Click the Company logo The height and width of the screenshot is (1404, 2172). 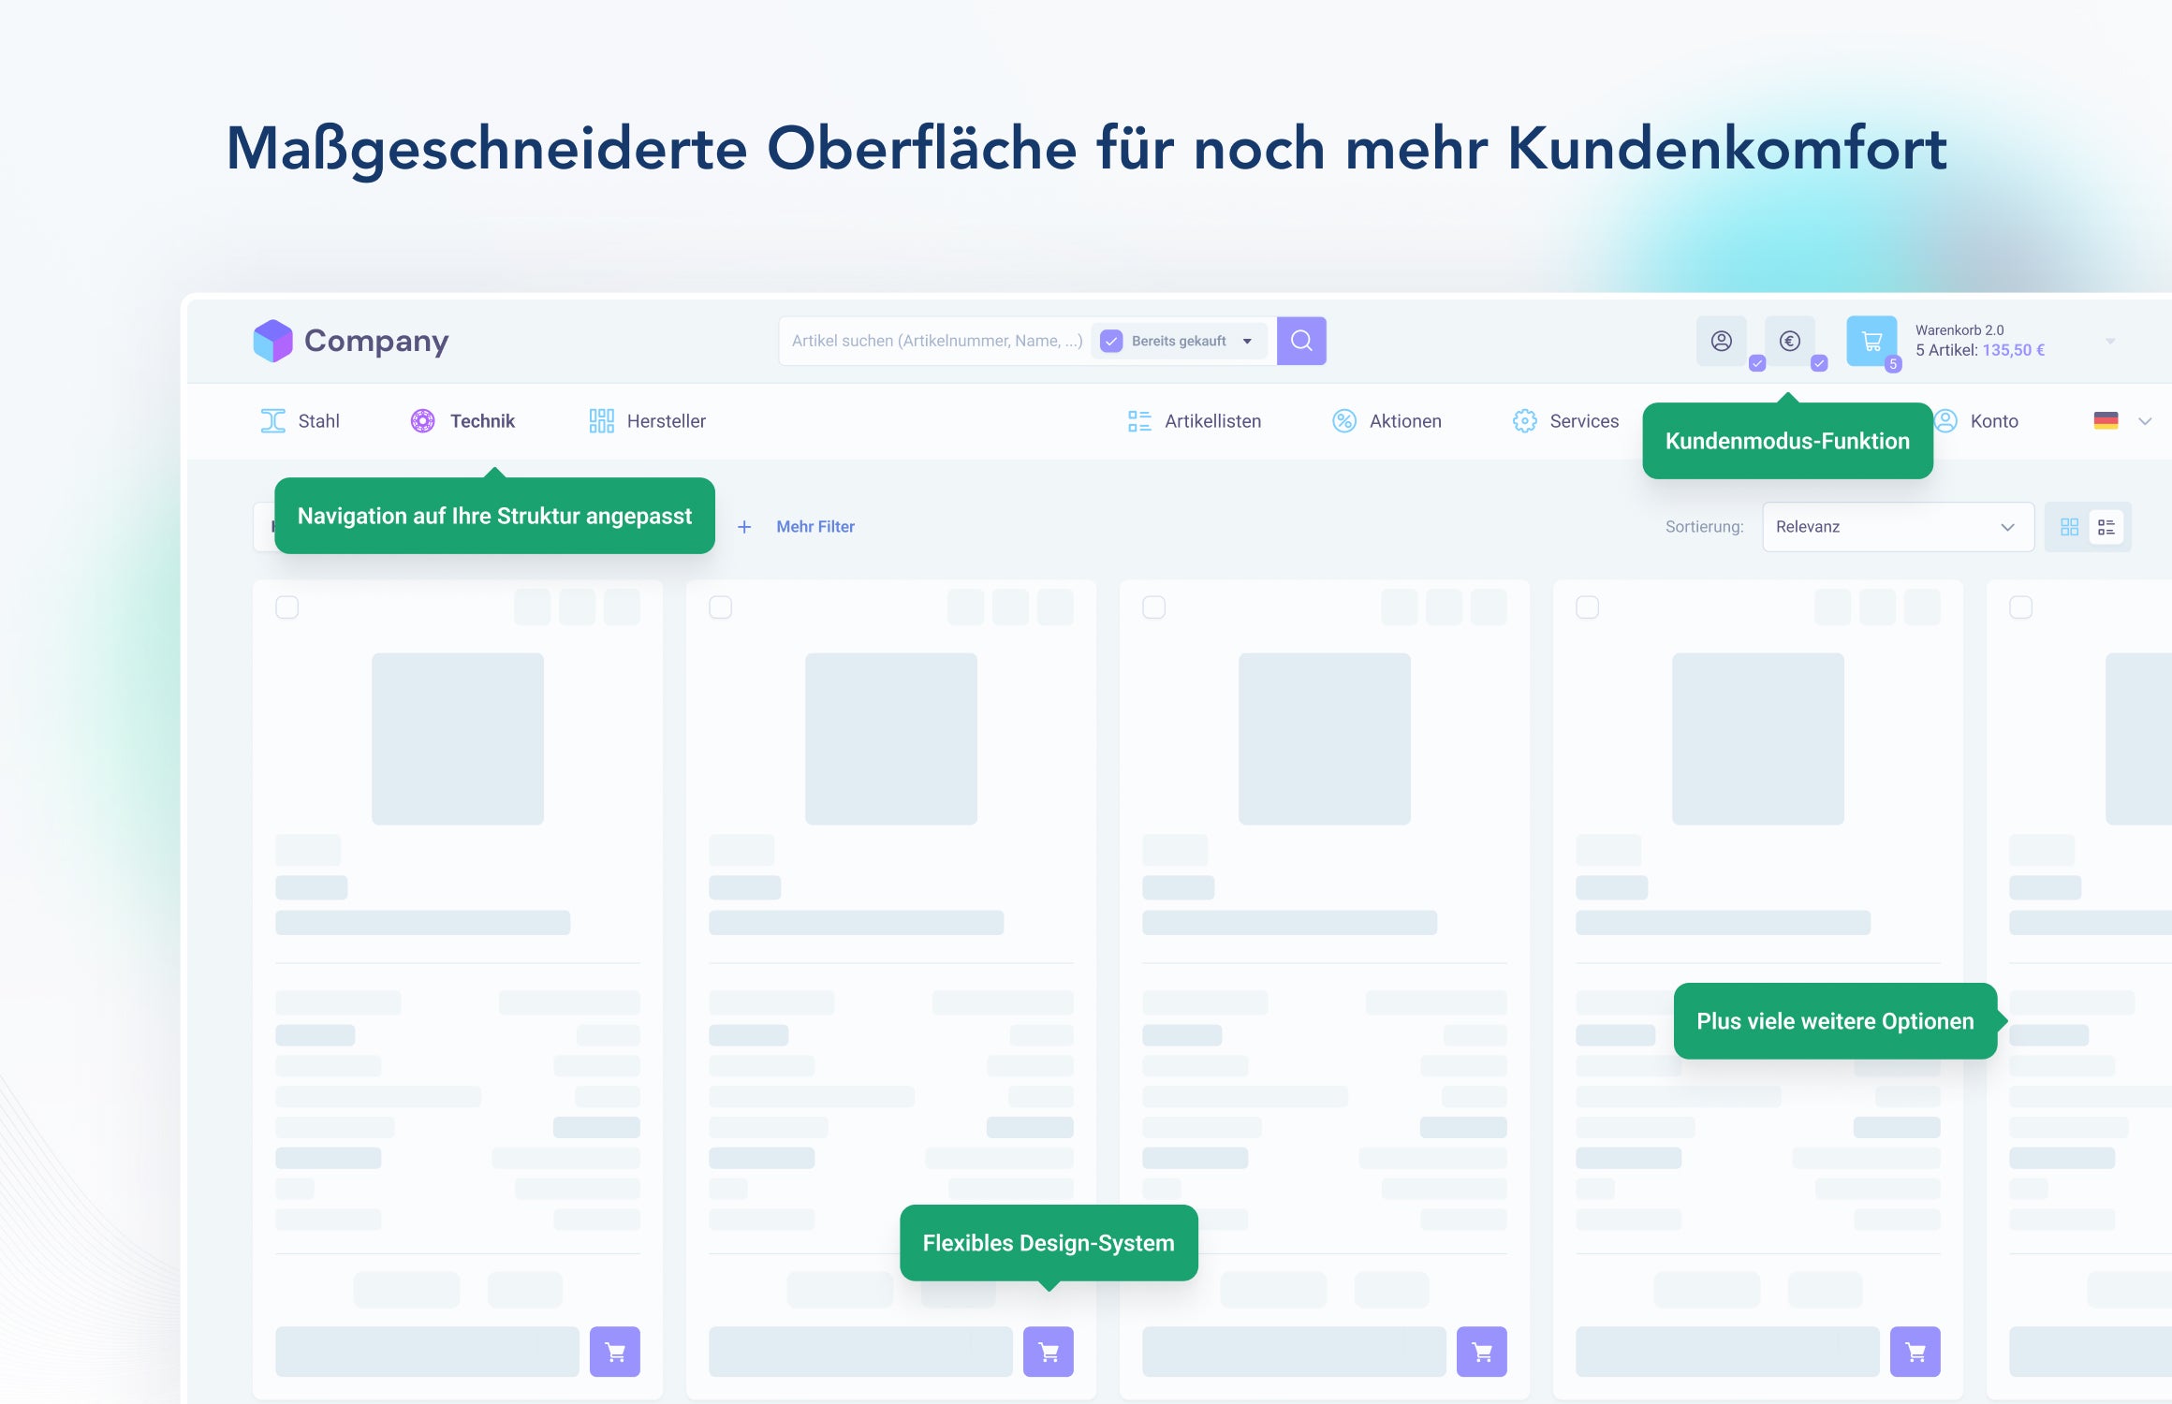point(351,341)
